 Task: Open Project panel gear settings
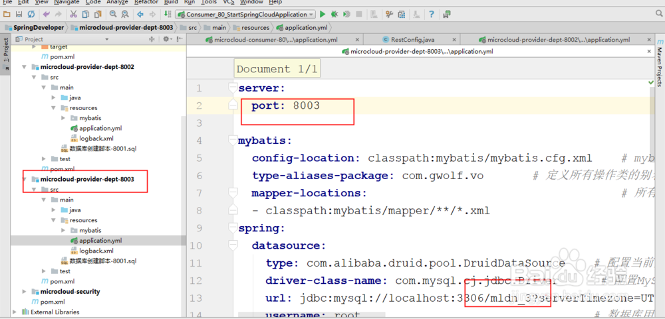tap(166, 39)
